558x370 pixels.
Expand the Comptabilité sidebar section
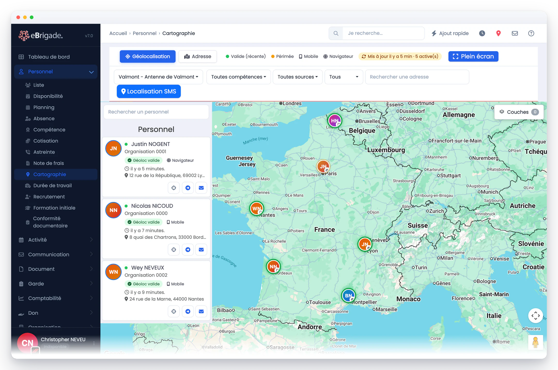tap(56, 298)
